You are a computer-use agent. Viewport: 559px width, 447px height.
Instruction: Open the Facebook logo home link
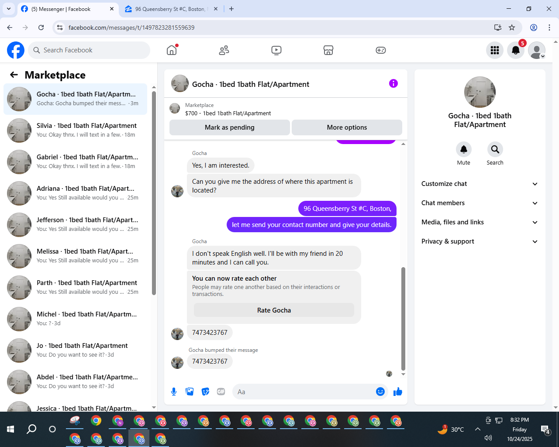click(16, 50)
